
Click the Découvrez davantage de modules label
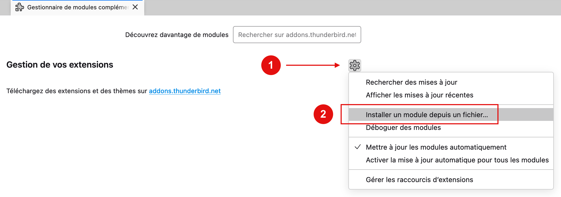(x=177, y=35)
